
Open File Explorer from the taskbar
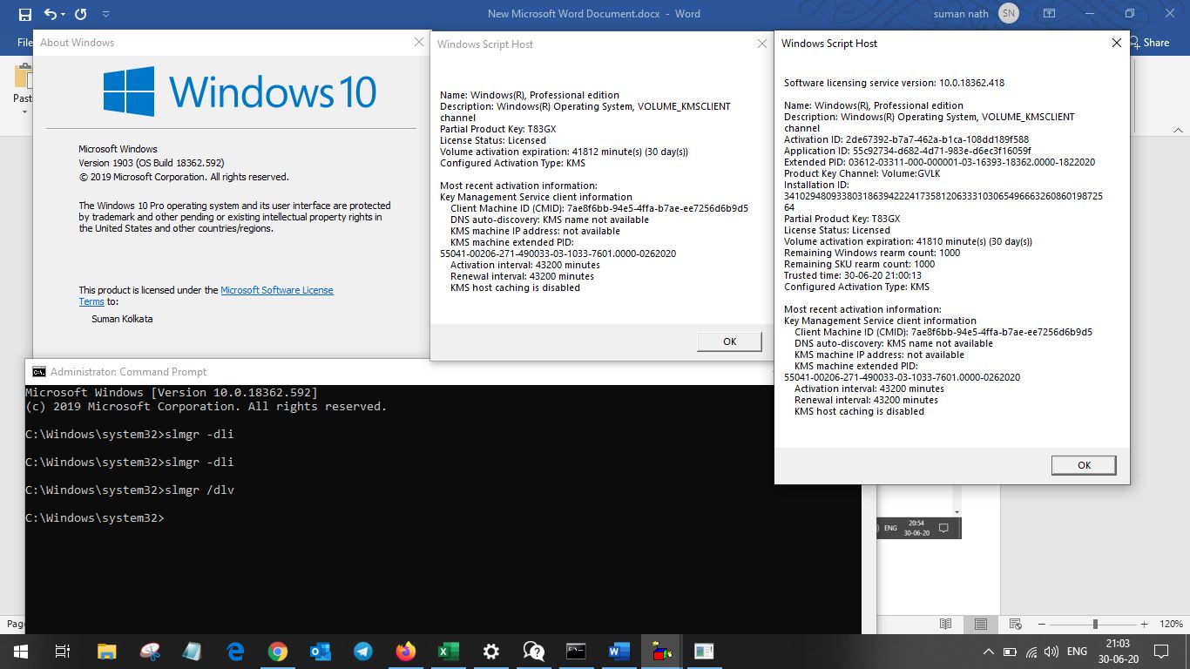tap(106, 651)
